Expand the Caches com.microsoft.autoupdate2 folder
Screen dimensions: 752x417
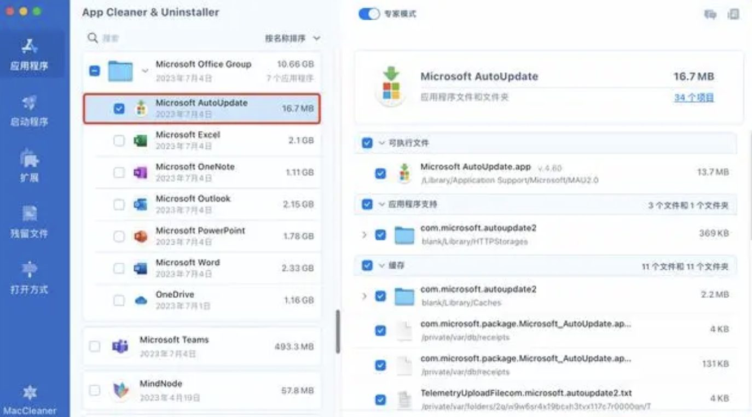coord(365,296)
